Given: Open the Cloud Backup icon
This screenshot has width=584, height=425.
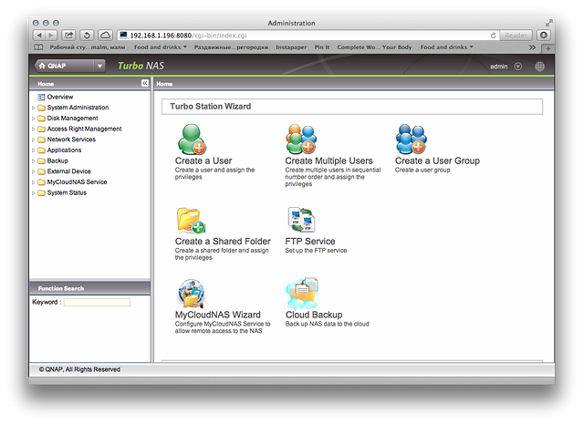Looking at the screenshot, I should click(302, 294).
